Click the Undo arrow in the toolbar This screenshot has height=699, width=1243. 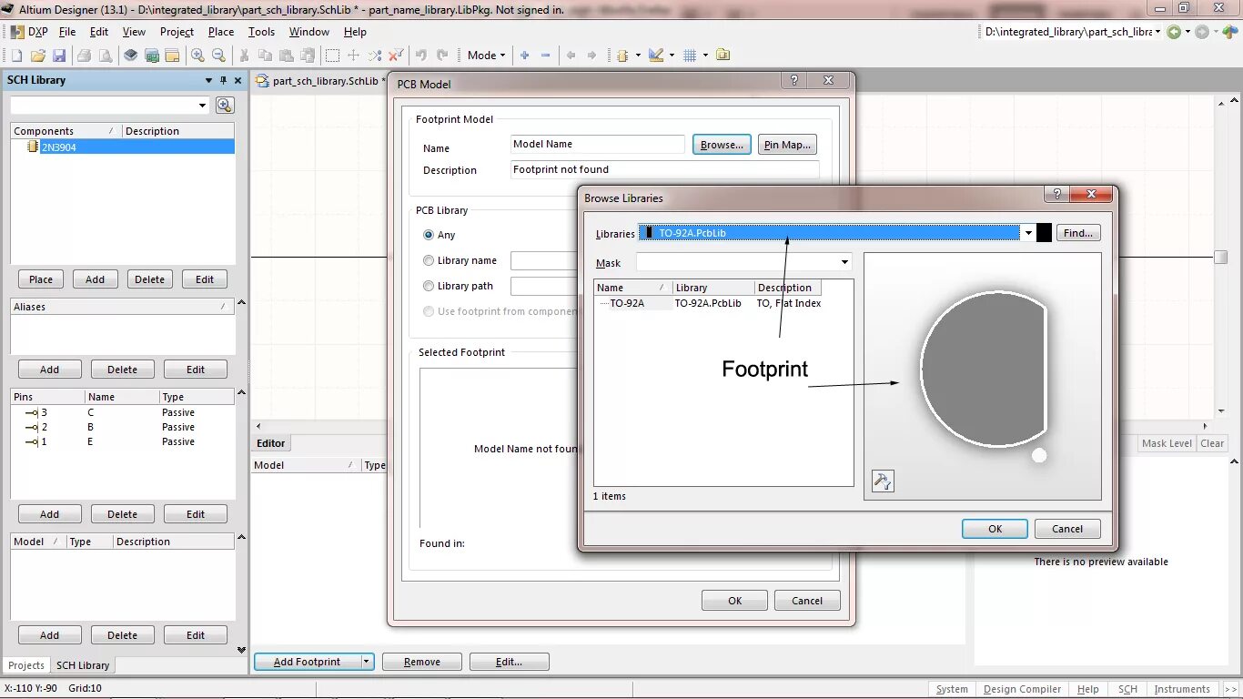click(x=421, y=56)
